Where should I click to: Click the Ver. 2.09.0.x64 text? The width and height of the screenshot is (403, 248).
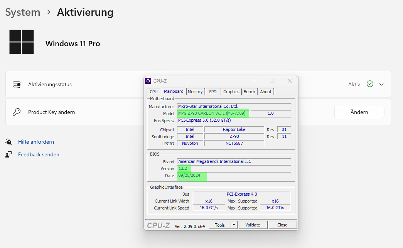(x=190, y=226)
